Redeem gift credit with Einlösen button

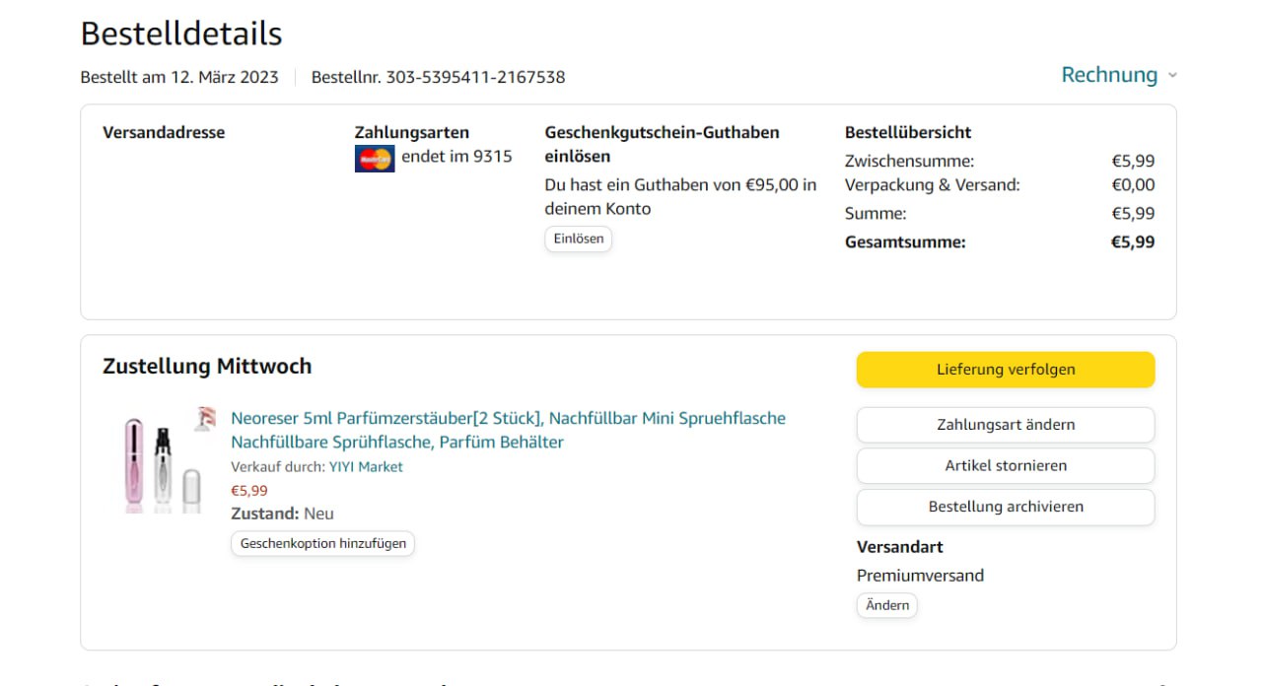578,240
